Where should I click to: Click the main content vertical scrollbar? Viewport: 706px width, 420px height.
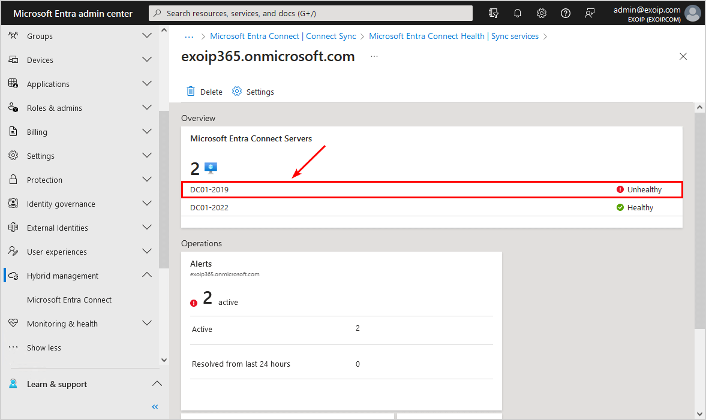[x=699, y=220]
